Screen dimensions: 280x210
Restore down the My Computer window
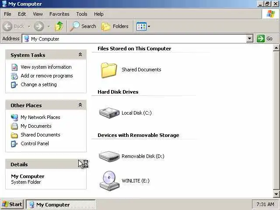click(267, 4)
